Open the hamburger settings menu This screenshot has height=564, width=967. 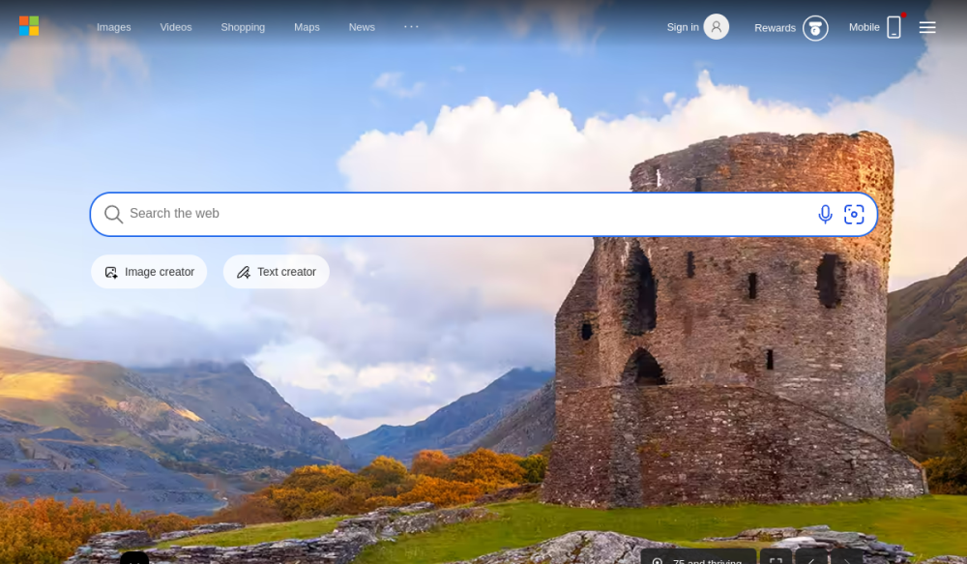[x=927, y=27]
